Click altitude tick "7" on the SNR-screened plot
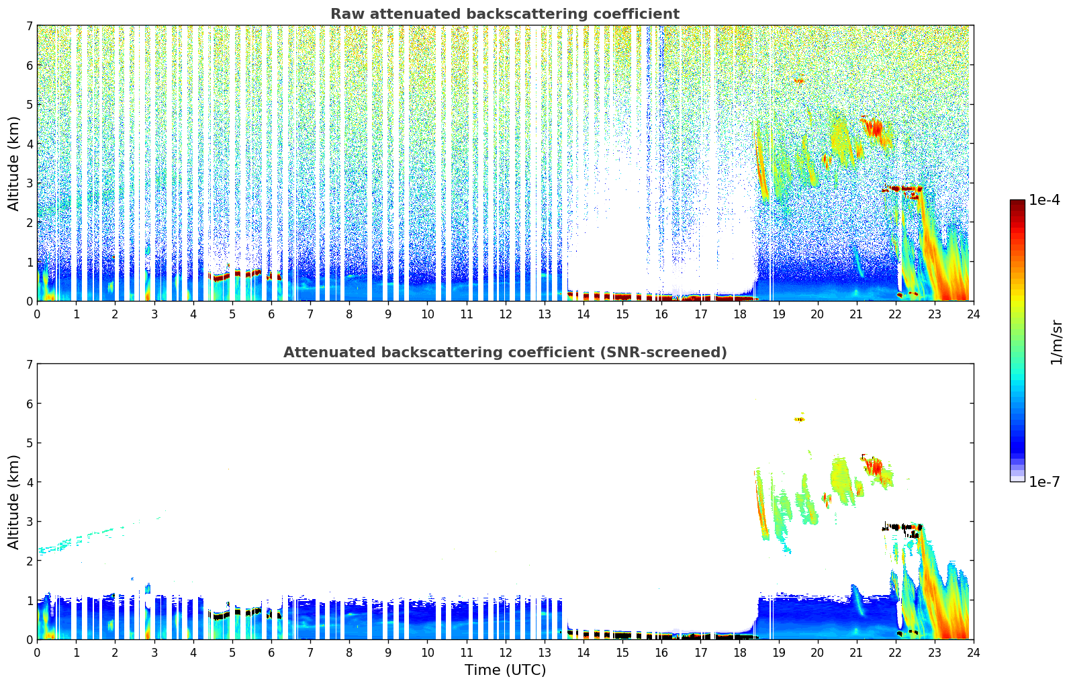The image size is (1071, 685). [29, 365]
